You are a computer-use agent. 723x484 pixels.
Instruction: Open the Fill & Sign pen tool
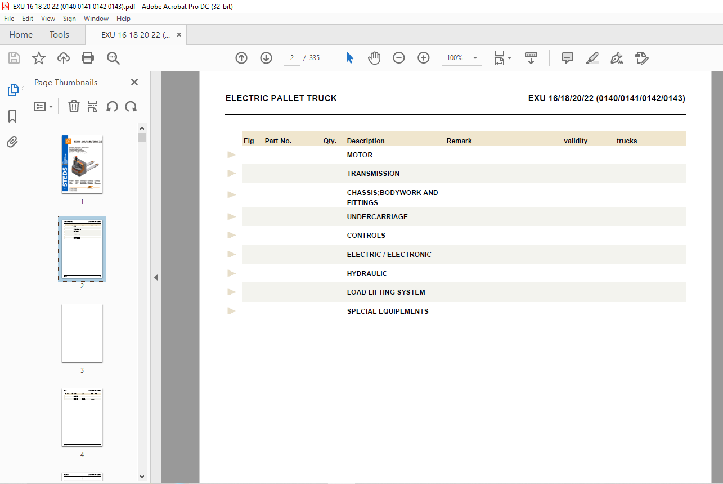[x=617, y=58]
